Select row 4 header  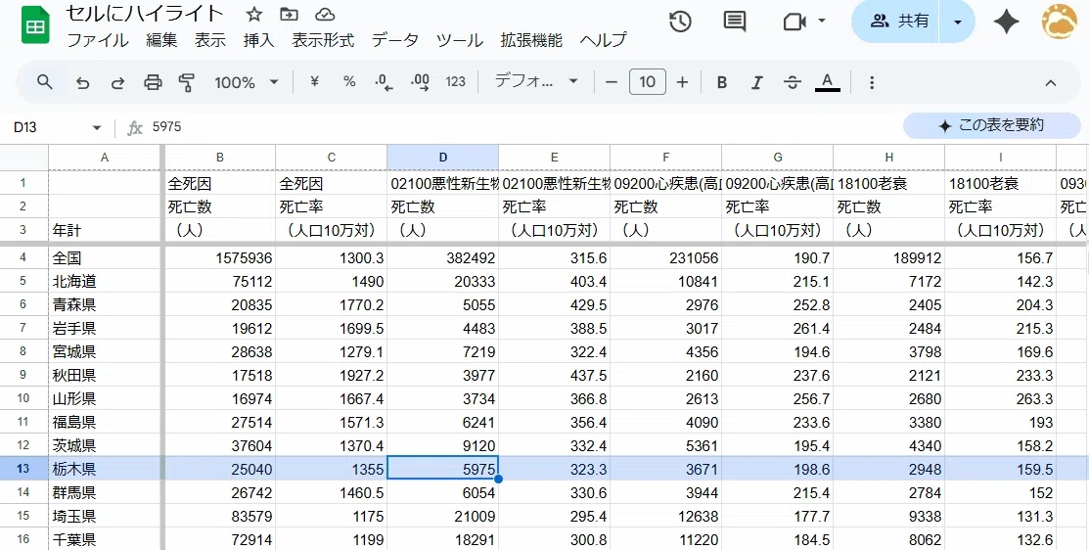[23, 257]
